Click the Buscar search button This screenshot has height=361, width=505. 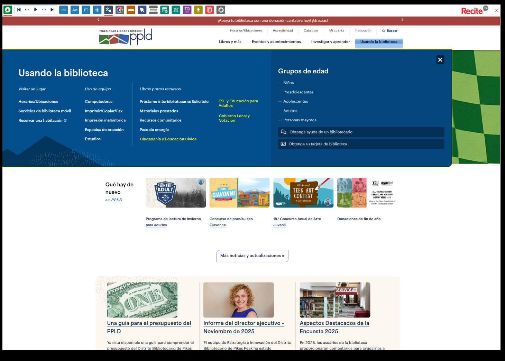pos(390,31)
